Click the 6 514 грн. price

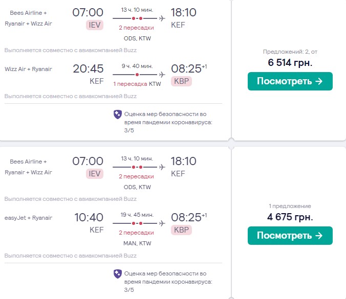tap(290, 63)
